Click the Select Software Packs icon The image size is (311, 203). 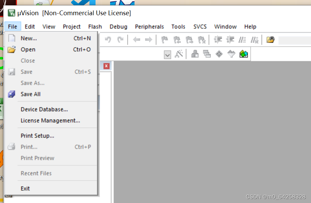tap(231, 54)
